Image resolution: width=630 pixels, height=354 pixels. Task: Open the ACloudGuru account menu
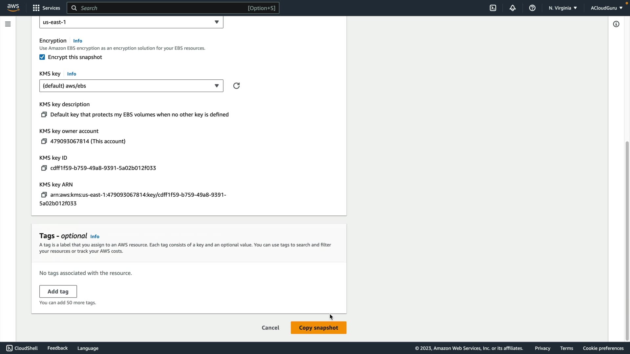point(606,8)
